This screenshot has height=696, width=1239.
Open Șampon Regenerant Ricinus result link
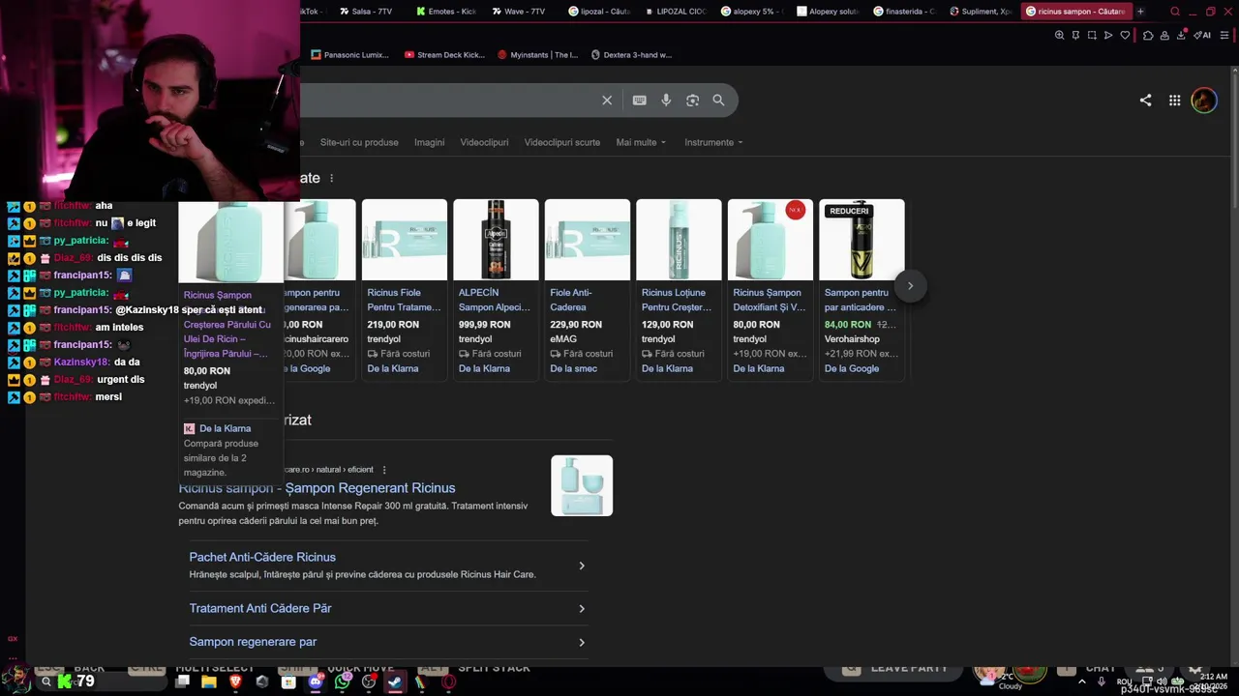click(x=317, y=488)
